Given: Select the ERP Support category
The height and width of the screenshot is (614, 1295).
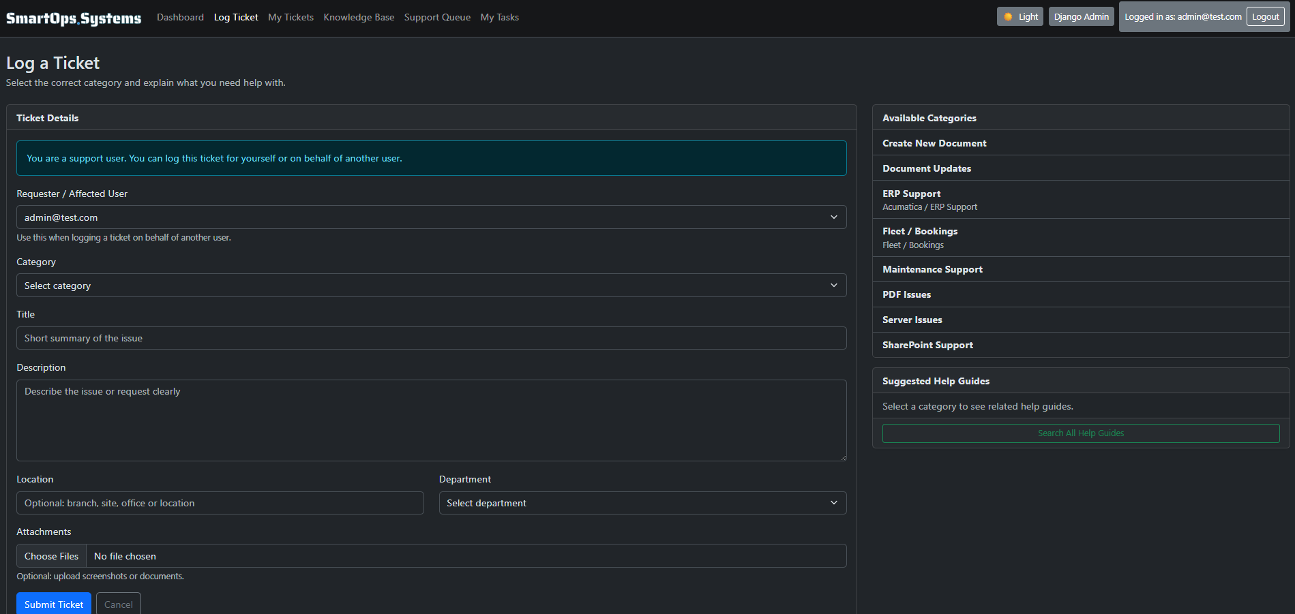Looking at the screenshot, I should (1081, 200).
